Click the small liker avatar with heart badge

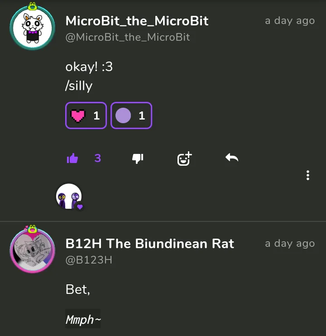[x=69, y=196]
